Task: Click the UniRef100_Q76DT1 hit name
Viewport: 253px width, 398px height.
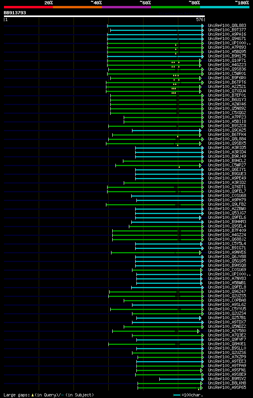Action: point(227,187)
